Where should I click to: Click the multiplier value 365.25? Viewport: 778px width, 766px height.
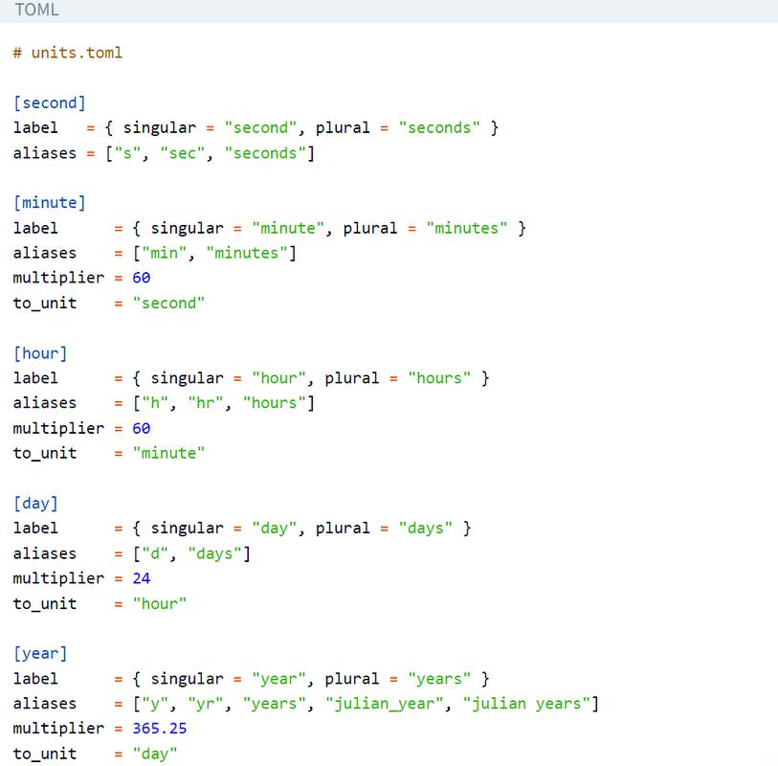point(160,729)
